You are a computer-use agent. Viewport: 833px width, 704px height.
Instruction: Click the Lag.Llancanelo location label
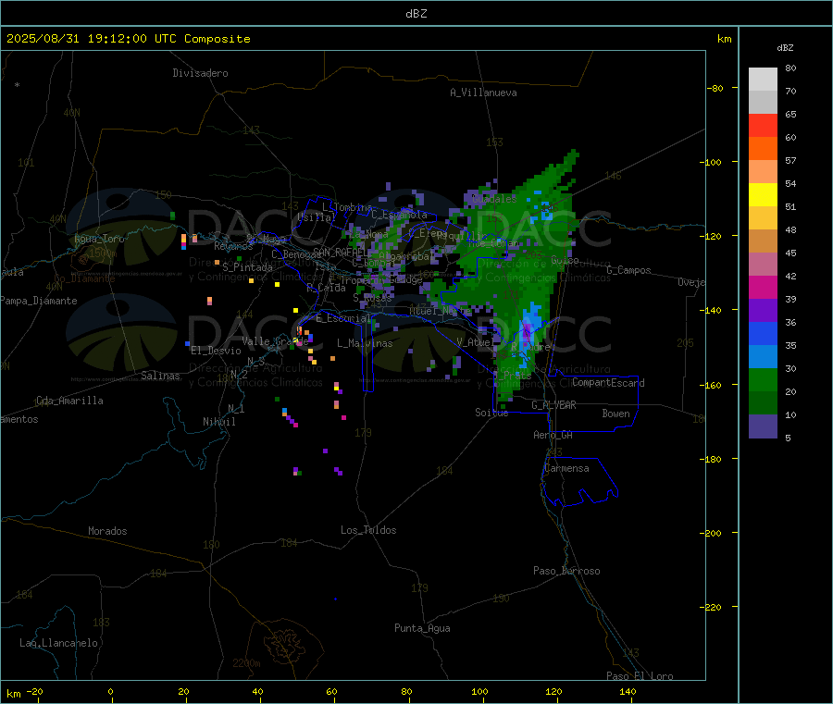coord(58,643)
